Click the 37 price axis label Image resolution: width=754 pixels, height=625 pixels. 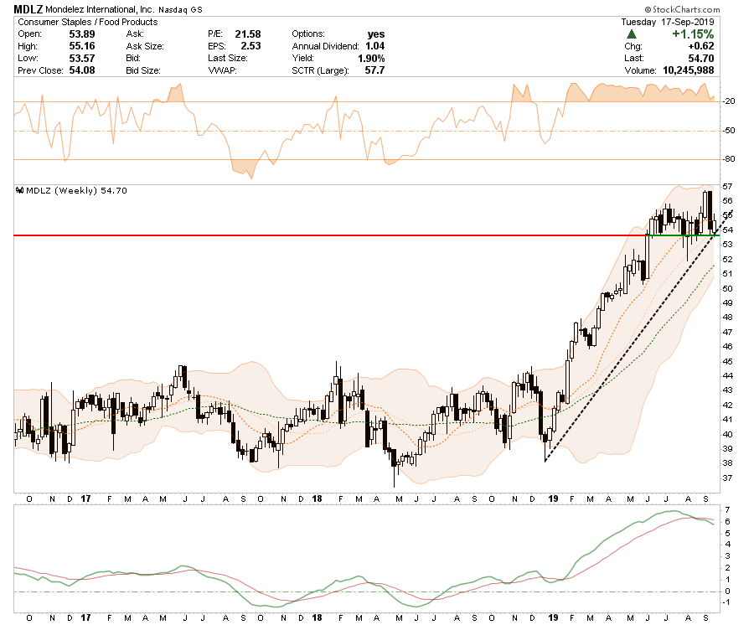pos(727,478)
